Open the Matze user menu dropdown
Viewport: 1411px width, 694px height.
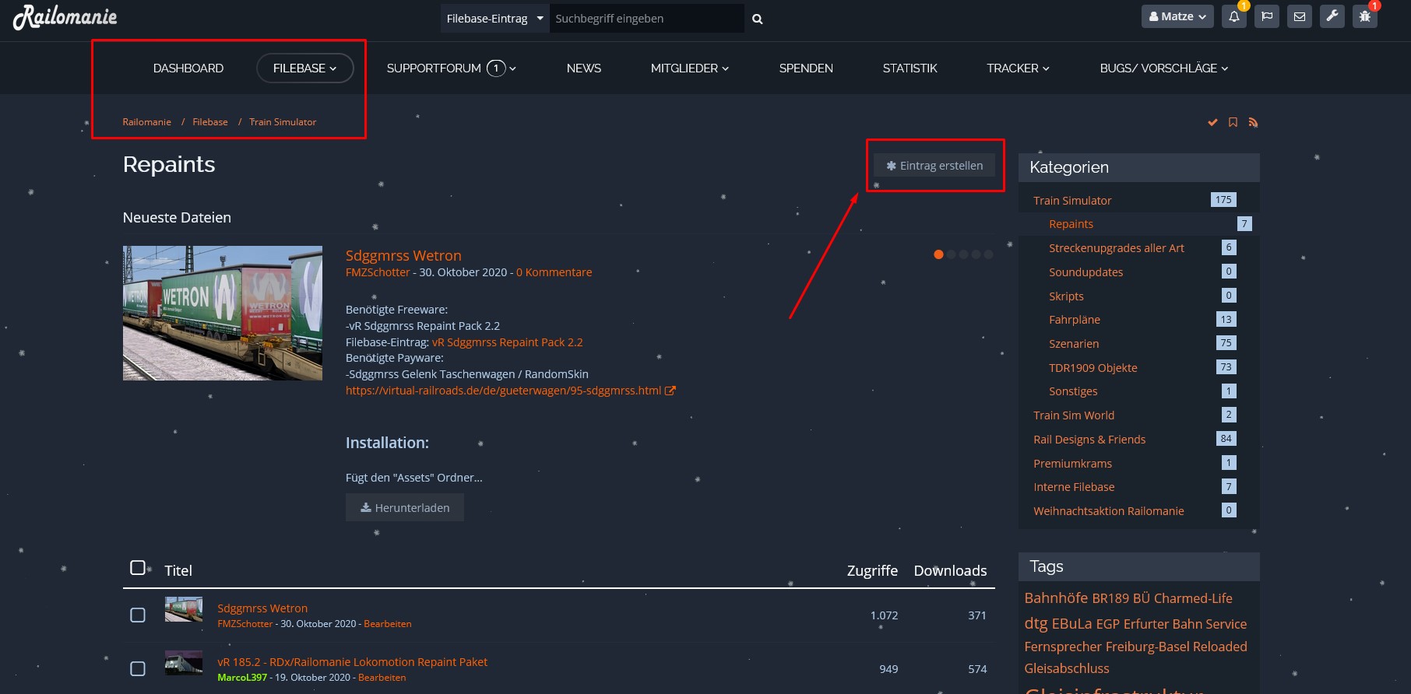pos(1177,16)
